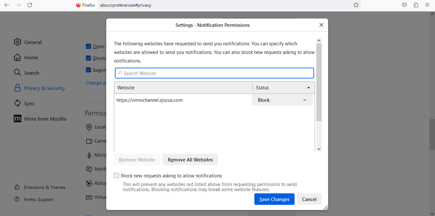Click the scroll down arrow in dialog
Image resolution: width=435 pixels, height=216 pixels.
point(319,149)
